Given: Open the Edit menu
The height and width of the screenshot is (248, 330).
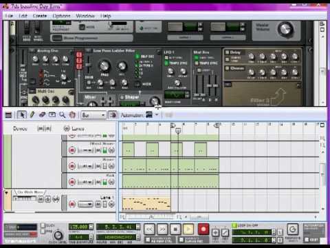Looking at the screenshot, I should point(23,16).
